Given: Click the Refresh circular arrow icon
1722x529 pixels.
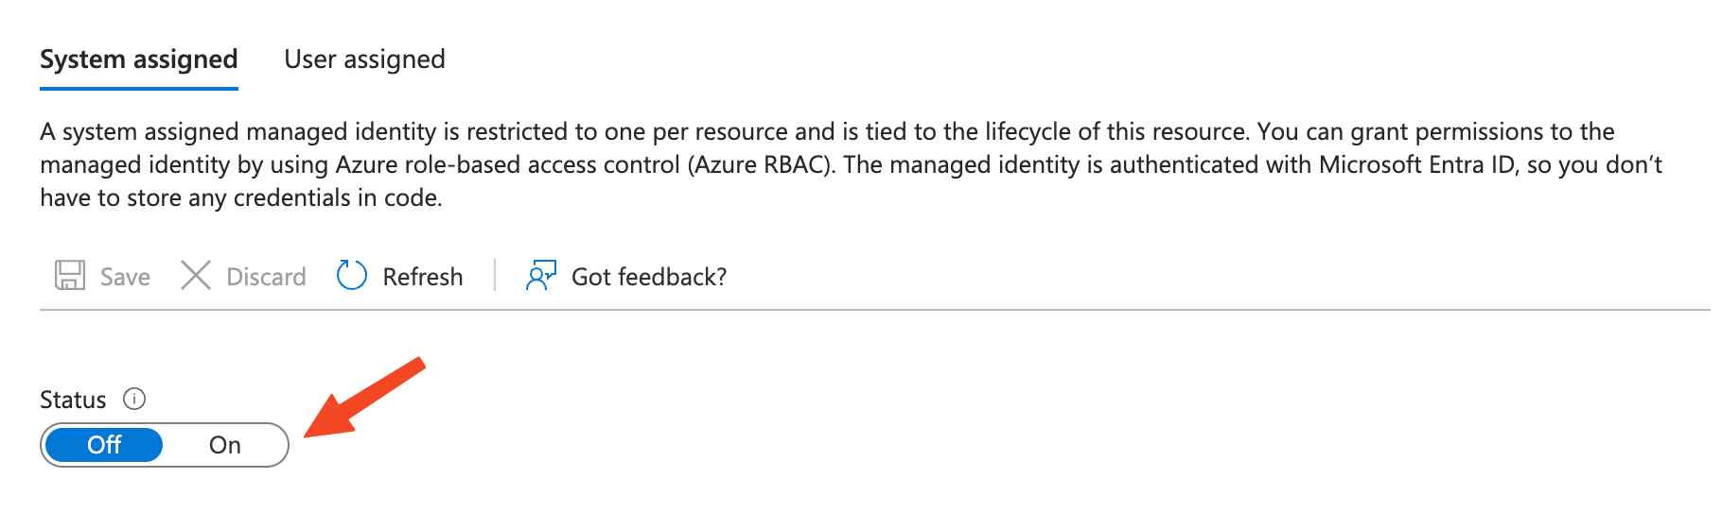Looking at the screenshot, I should [x=352, y=276].
